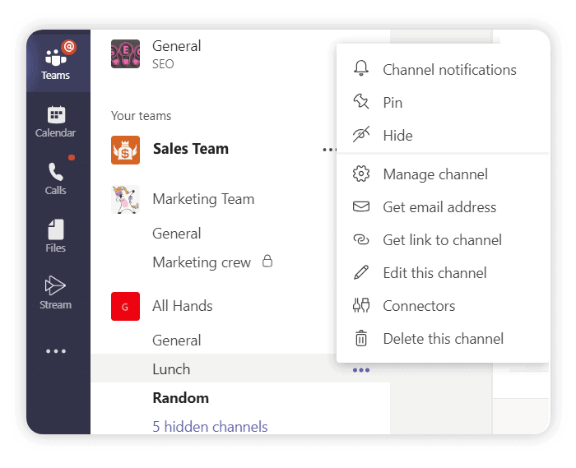This screenshot has height=468, width=576.
Task: Open General channel under Marketing Team
Action: (177, 234)
